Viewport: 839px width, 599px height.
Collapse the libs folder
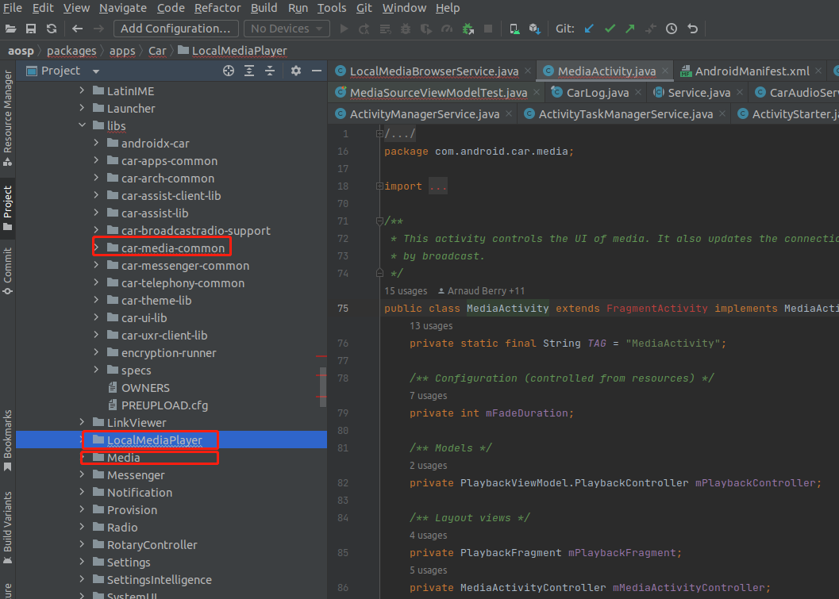point(82,126)
